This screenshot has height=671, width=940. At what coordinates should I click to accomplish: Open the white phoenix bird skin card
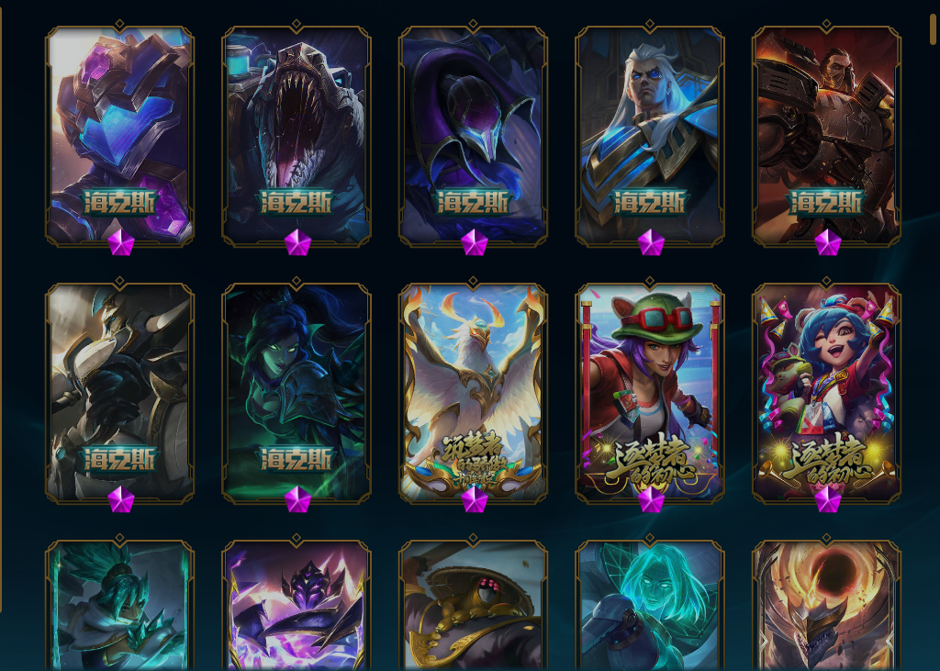(x=473, y=393)
